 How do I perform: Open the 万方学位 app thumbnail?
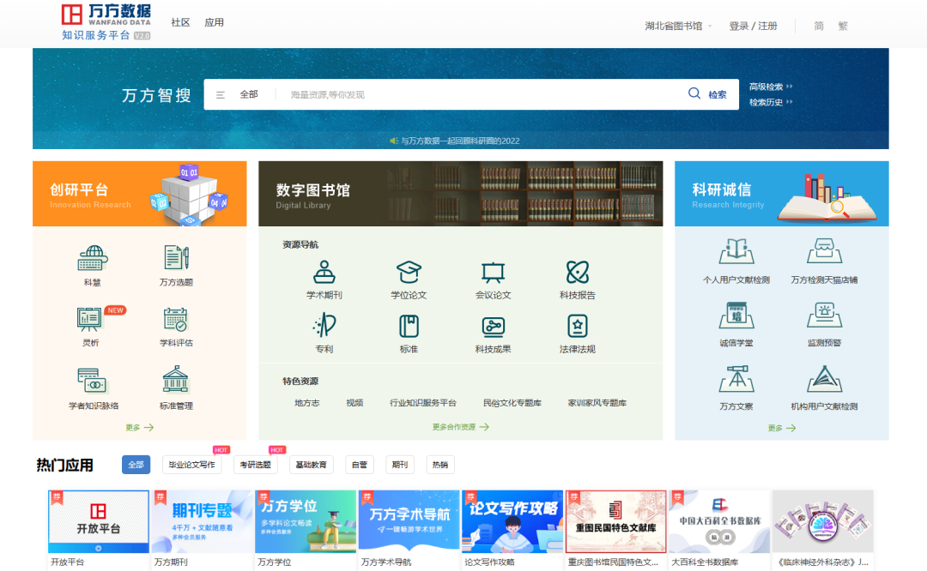pos(305,521)
